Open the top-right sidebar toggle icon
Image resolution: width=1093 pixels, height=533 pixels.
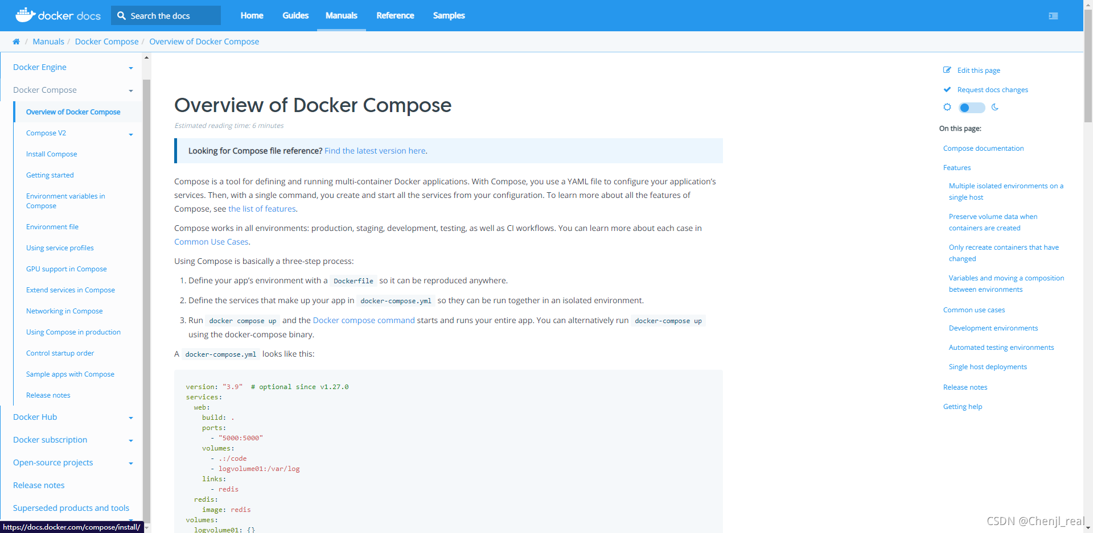tap(1054, 16)
